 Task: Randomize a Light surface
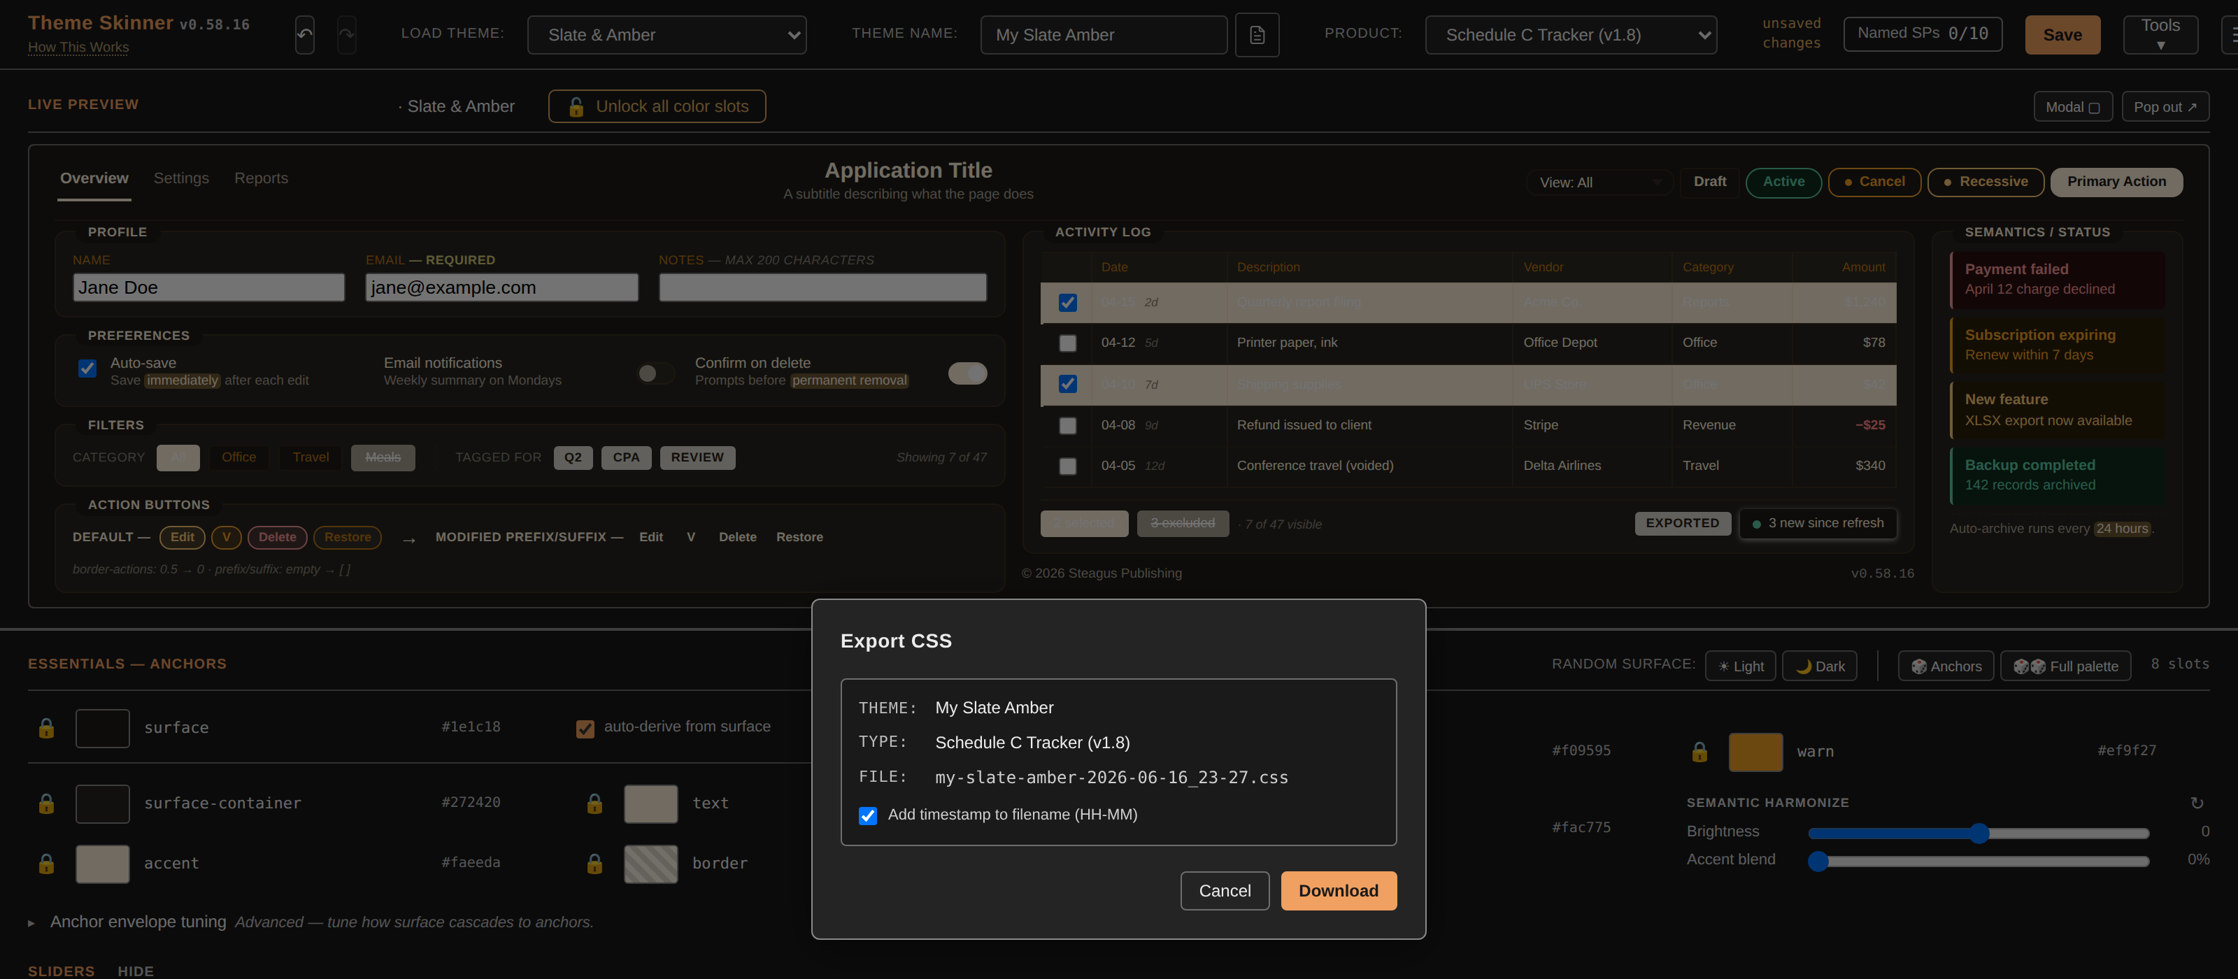pyautogui.click(x=1740, y=666)
